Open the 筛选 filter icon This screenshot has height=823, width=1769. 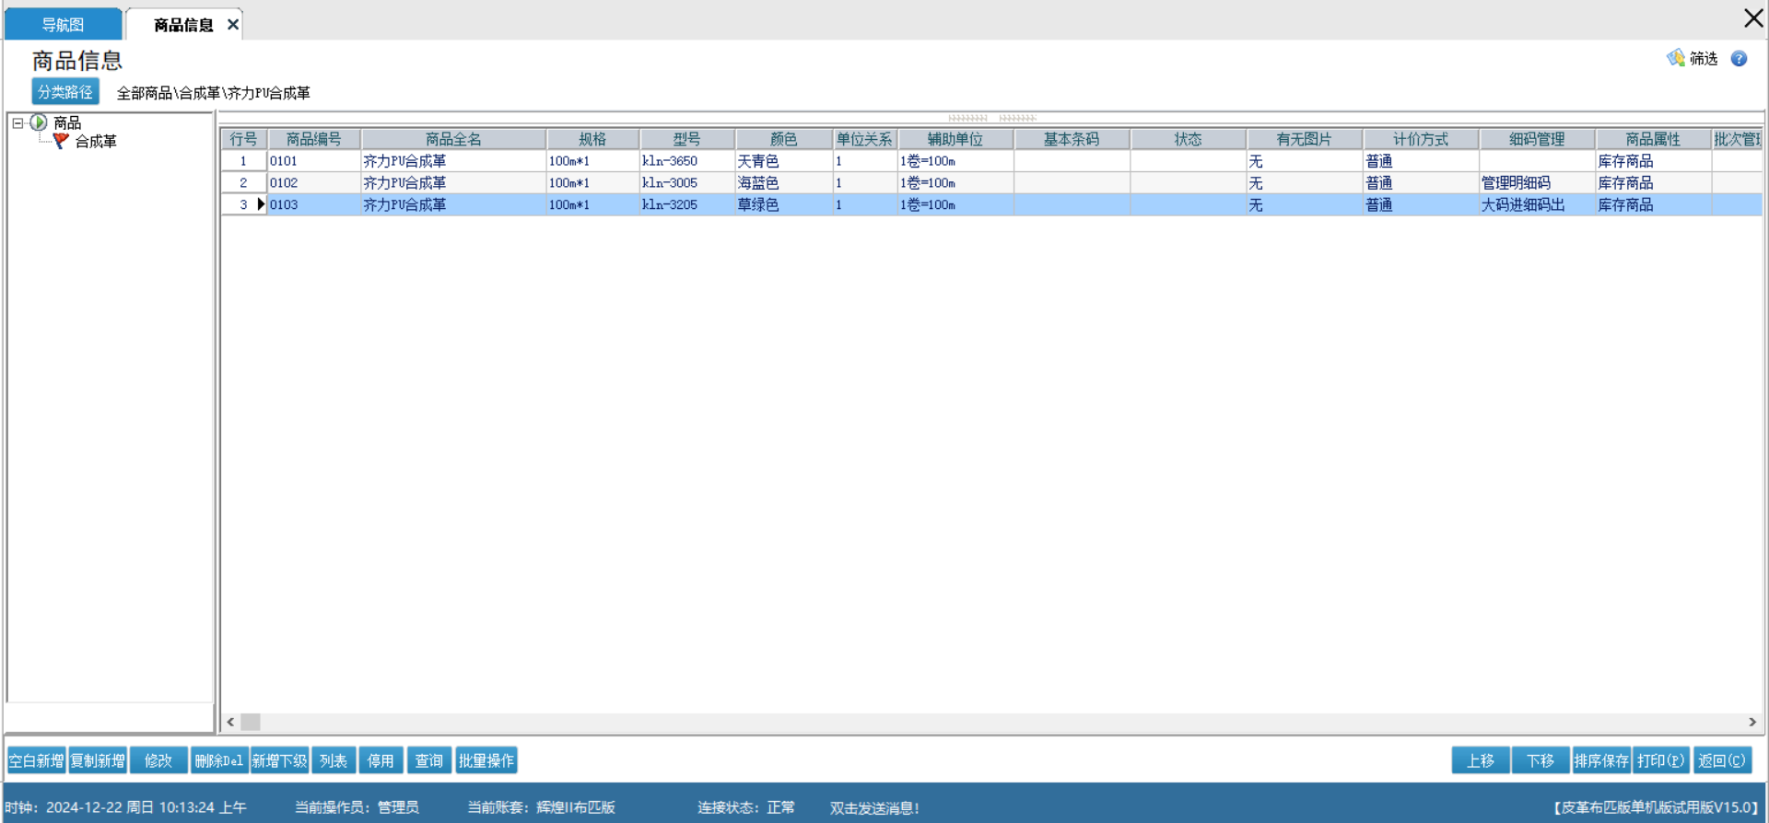[1676, 59]
